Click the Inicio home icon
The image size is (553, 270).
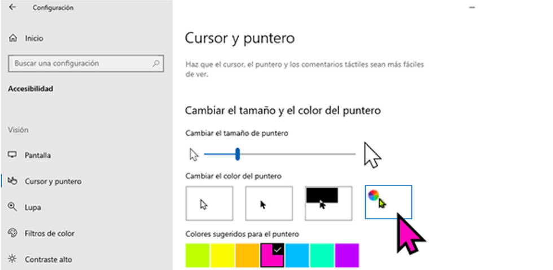[x=12, y=38]
